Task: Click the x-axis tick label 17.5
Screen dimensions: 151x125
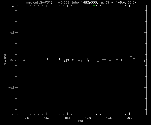Action: [x=26, y=118]
